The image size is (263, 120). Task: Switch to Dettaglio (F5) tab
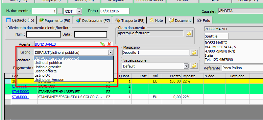pyautogui.click(x=20, y=21)
